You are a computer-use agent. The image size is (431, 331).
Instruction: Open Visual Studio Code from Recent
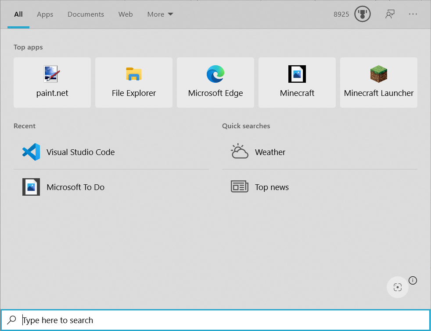click(x=111, y=152)
